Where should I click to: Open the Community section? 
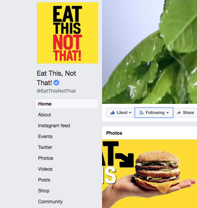50,202
